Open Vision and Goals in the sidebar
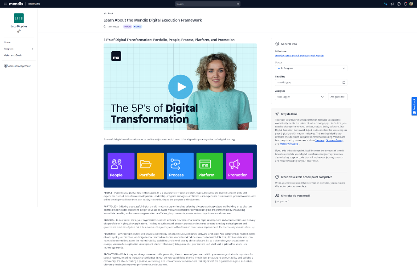Image resolution: width=417 pixels, height=269 pixels. coord(12,55)
